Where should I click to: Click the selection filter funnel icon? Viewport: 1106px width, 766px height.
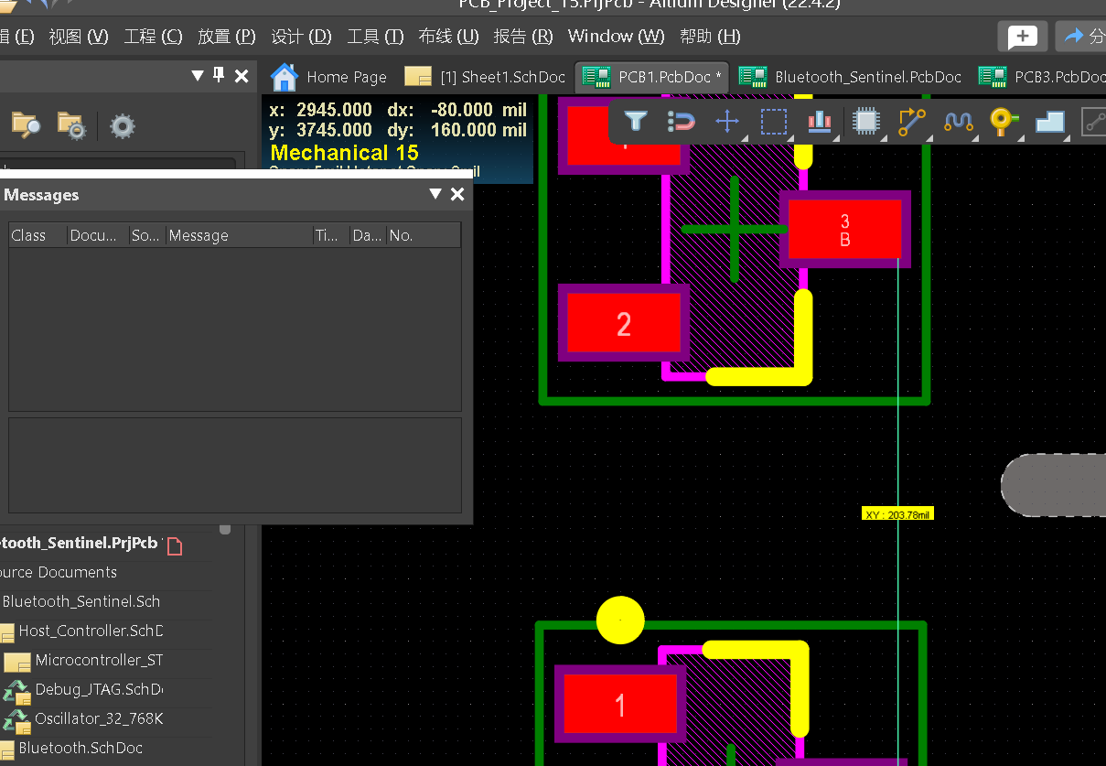point(636,121)
